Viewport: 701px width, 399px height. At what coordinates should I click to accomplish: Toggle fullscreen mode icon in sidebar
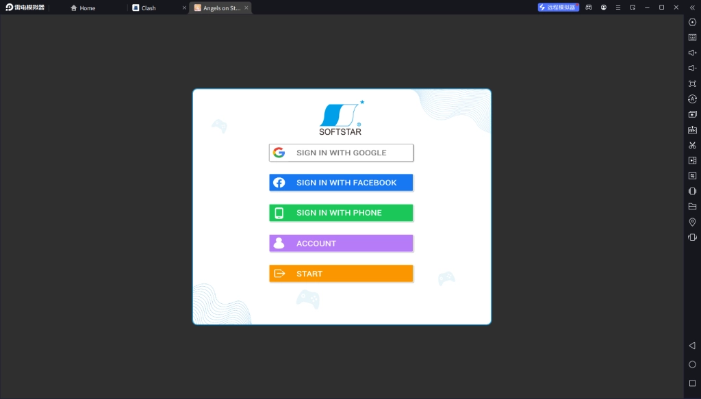click(x=693, y=83)
